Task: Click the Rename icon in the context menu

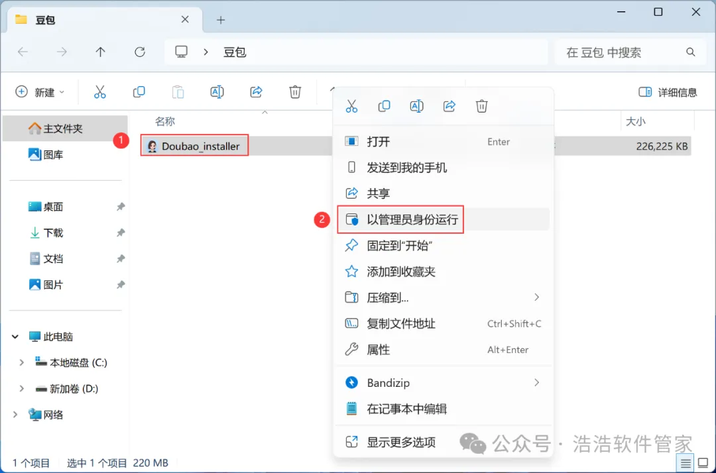Action: pyautogui.click(x=416, y=106)
